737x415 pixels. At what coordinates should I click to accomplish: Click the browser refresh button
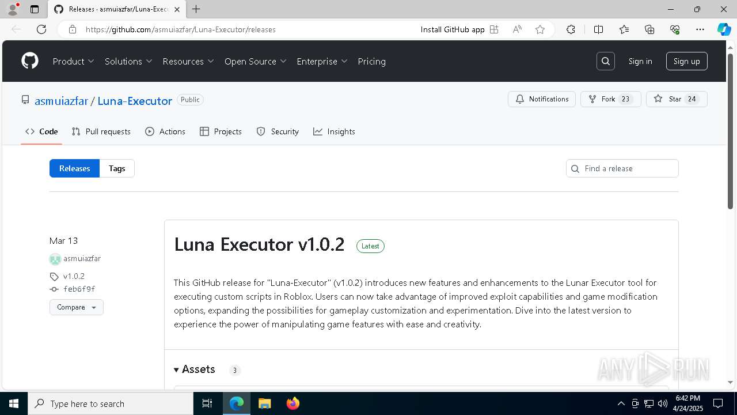(x=41, y=29)
